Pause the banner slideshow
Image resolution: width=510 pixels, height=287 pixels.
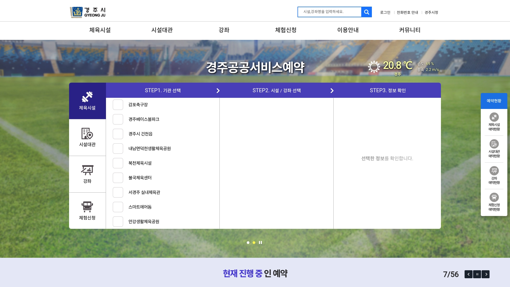pos(260,242)
